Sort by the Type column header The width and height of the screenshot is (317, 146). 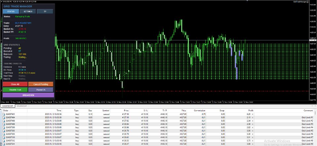tap(76, 111)
